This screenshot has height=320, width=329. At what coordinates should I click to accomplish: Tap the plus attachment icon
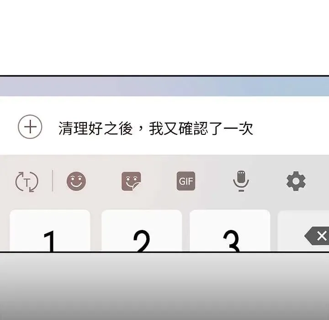click(x=30, y=127)
